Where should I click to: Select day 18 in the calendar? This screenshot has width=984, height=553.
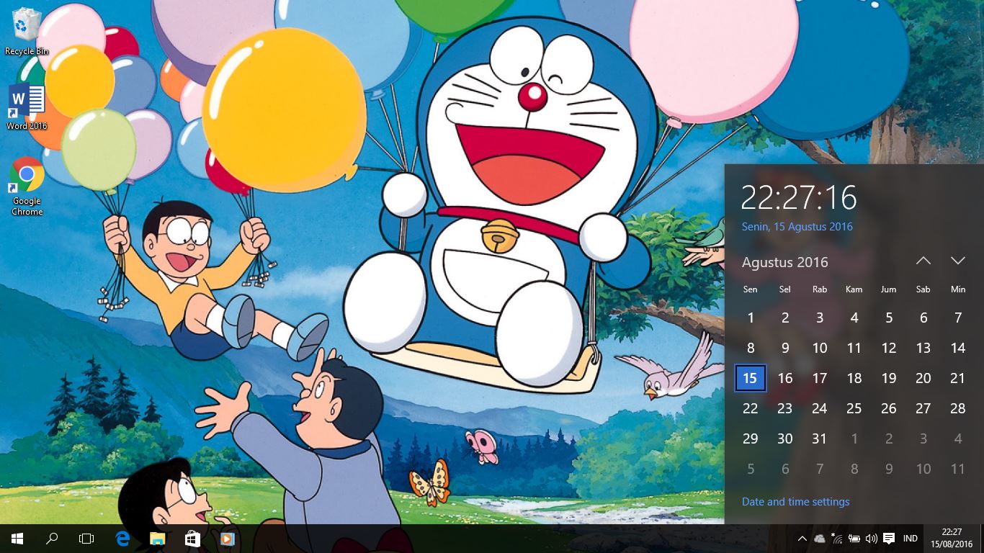(x=854, y=378)
